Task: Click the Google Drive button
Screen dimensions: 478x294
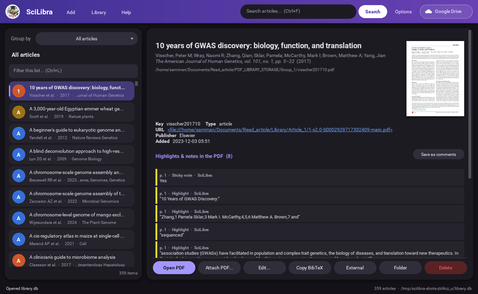Action: [446, 11]
